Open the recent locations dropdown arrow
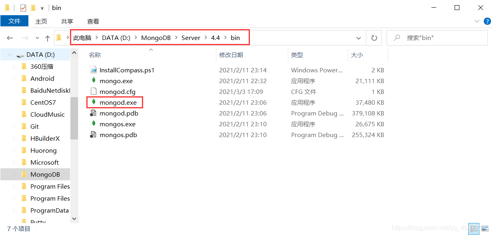The image size is (493, 235). pyautogui.click(x=37, y=38)
